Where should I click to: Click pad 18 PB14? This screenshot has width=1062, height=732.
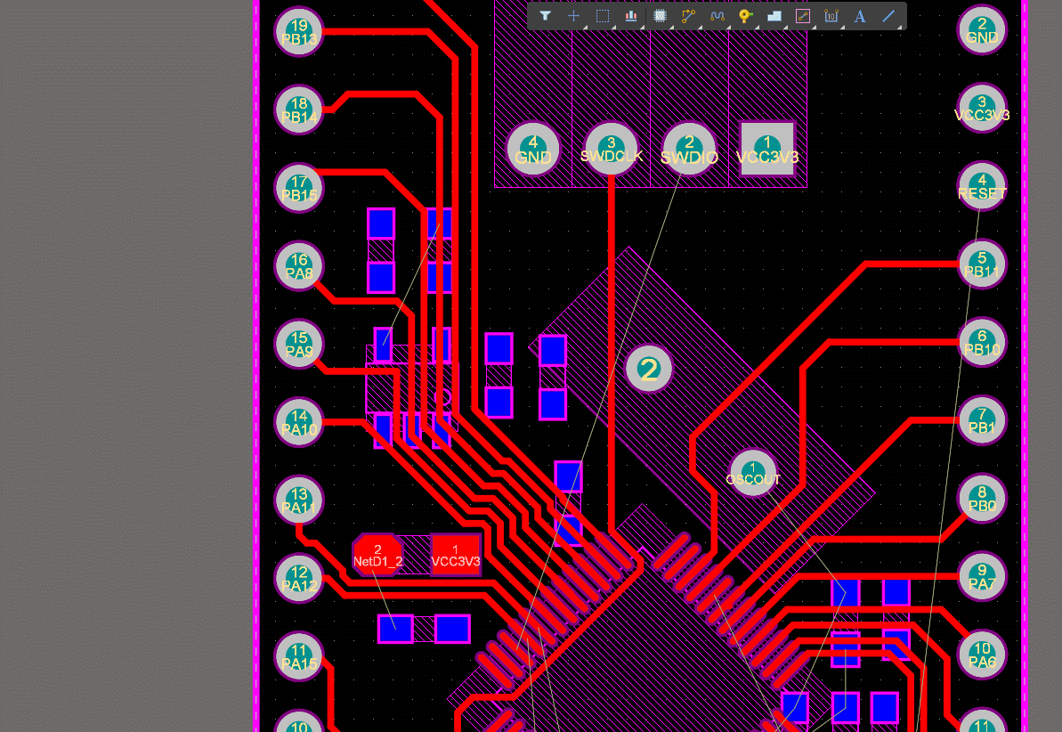tap(299, 110)
